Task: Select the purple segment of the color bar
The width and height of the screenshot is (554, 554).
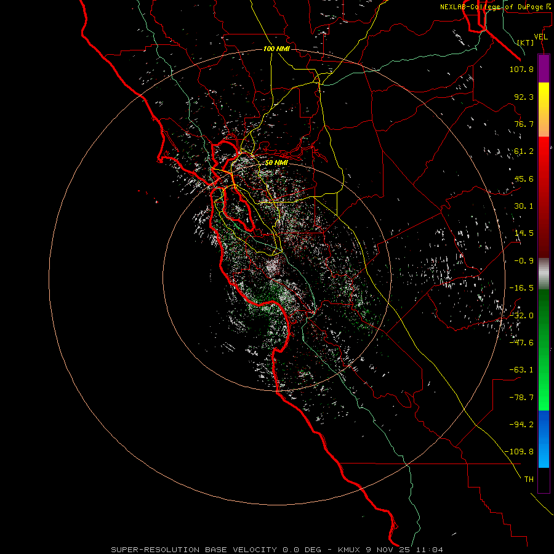Action: click(x=544, y=68)
